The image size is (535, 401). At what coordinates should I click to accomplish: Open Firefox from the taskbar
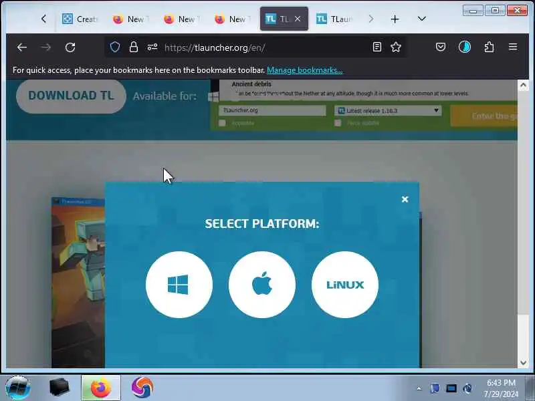tap(101, 388)
